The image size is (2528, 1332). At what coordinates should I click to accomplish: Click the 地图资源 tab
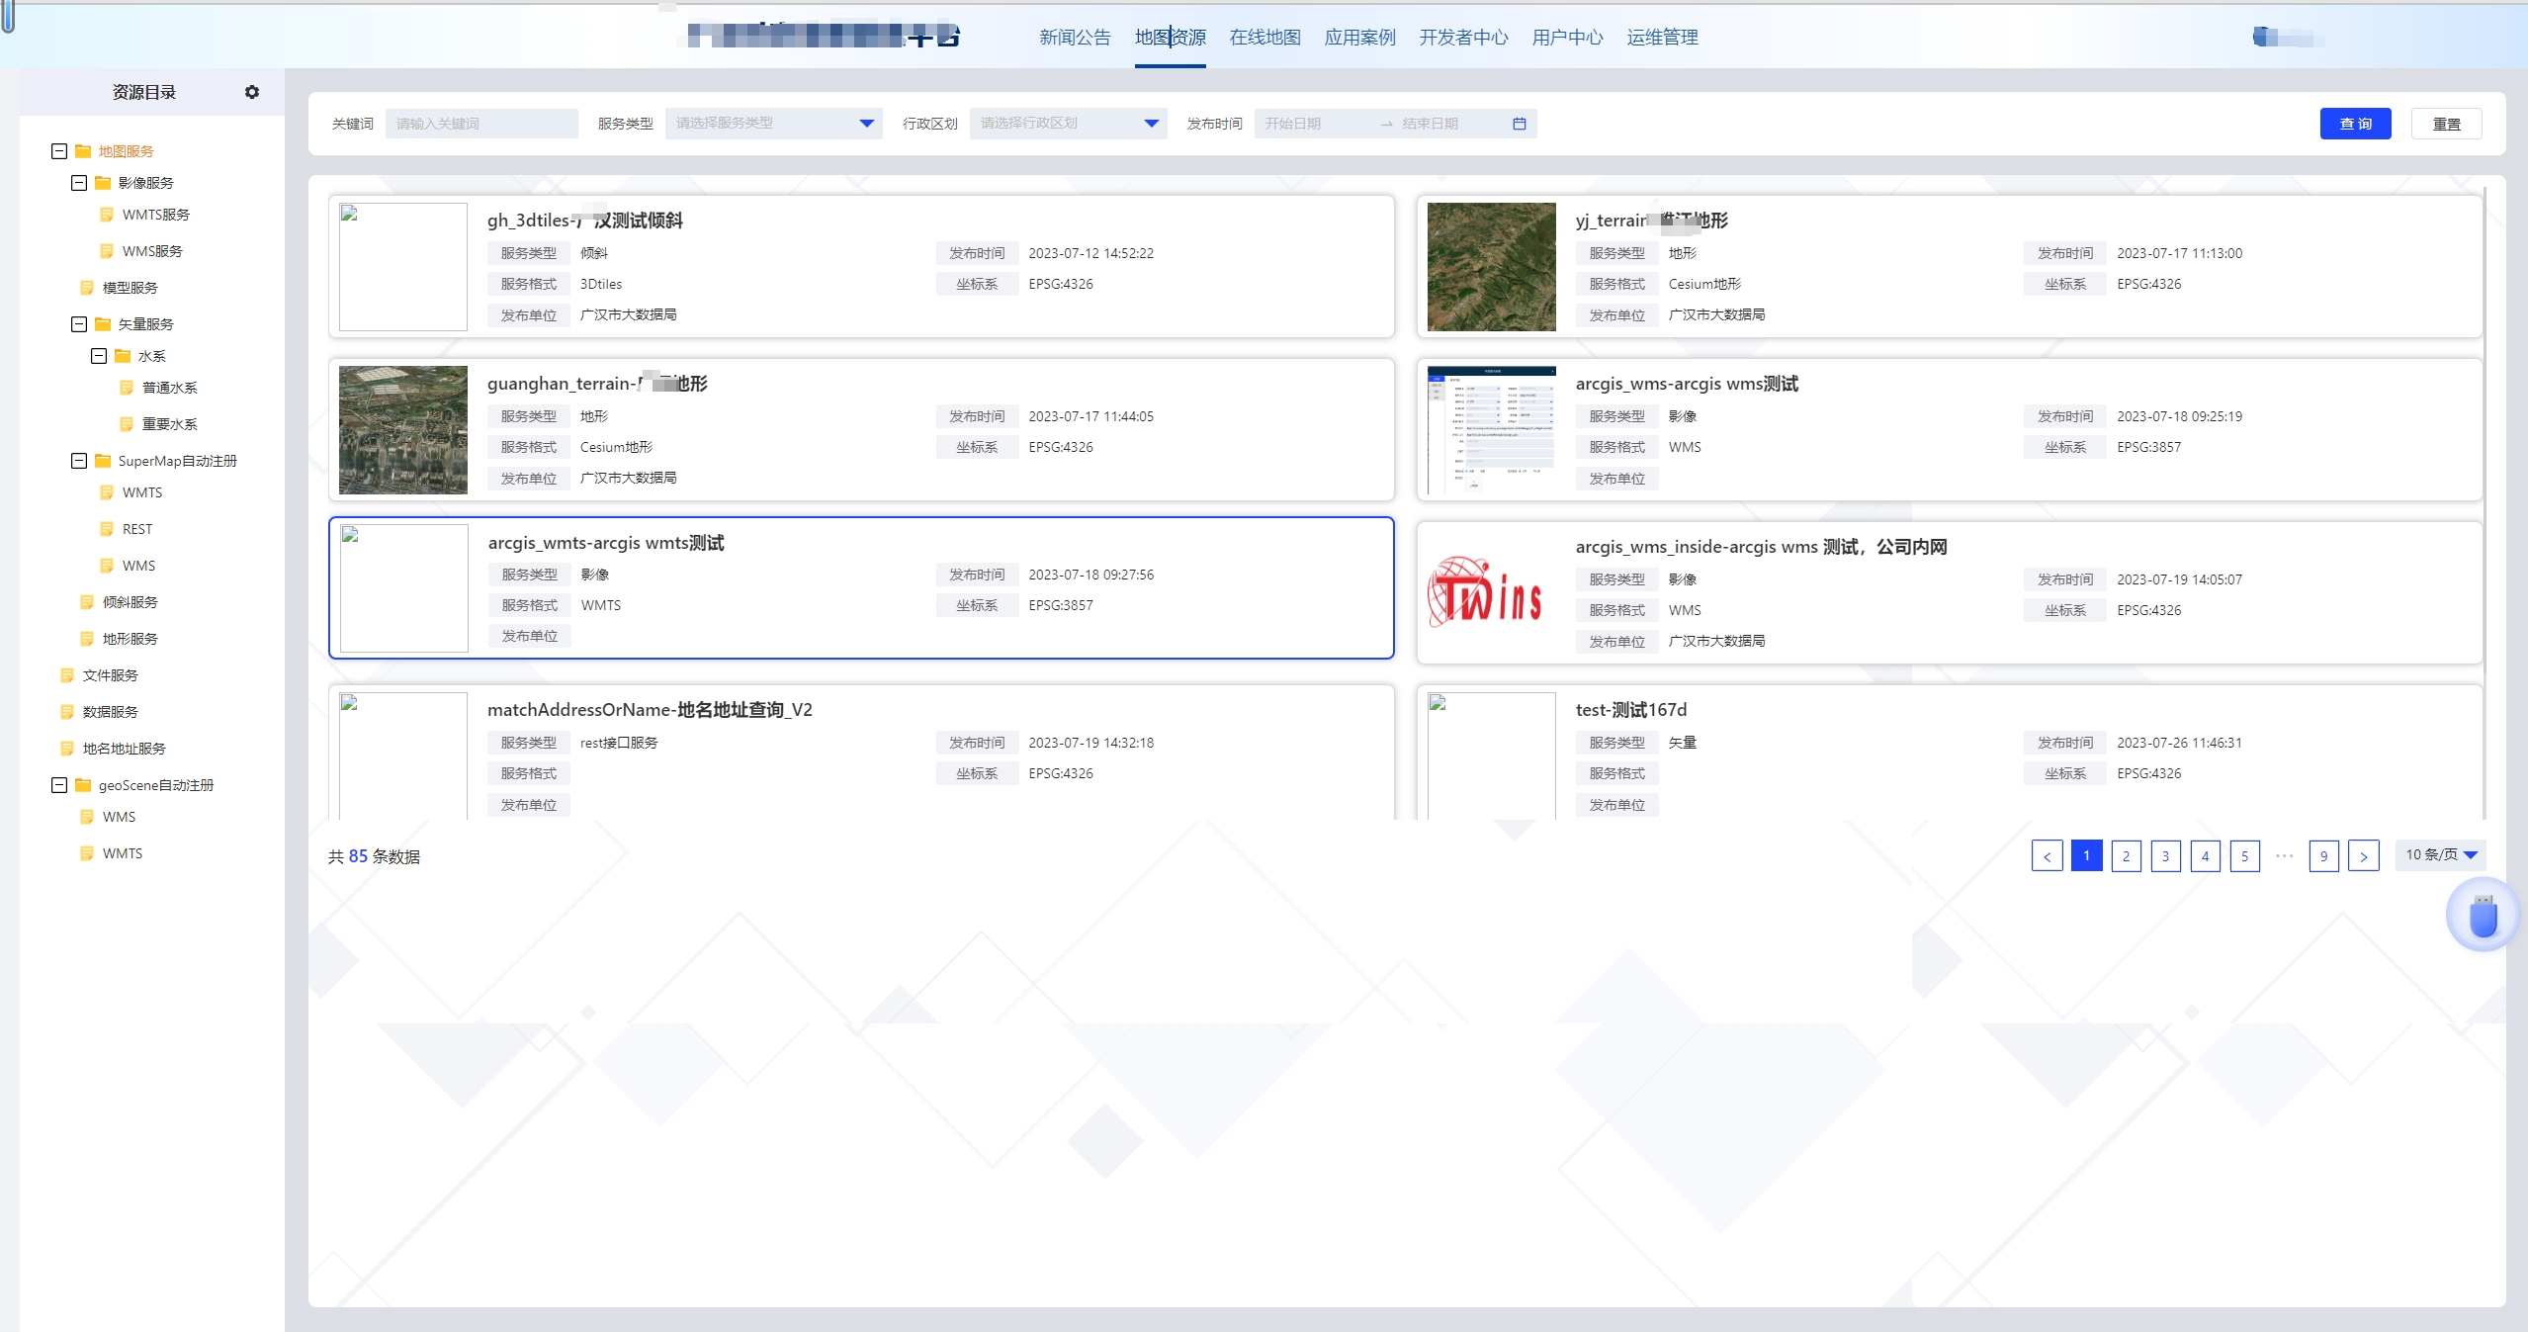(1171, 37)
